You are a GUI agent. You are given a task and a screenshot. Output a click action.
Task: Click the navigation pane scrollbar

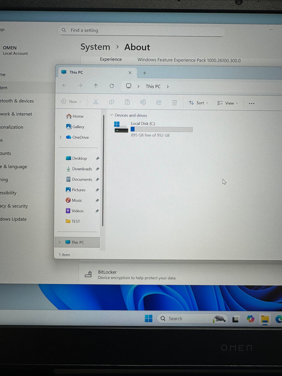pyautogui.click(x=103, y=171)
